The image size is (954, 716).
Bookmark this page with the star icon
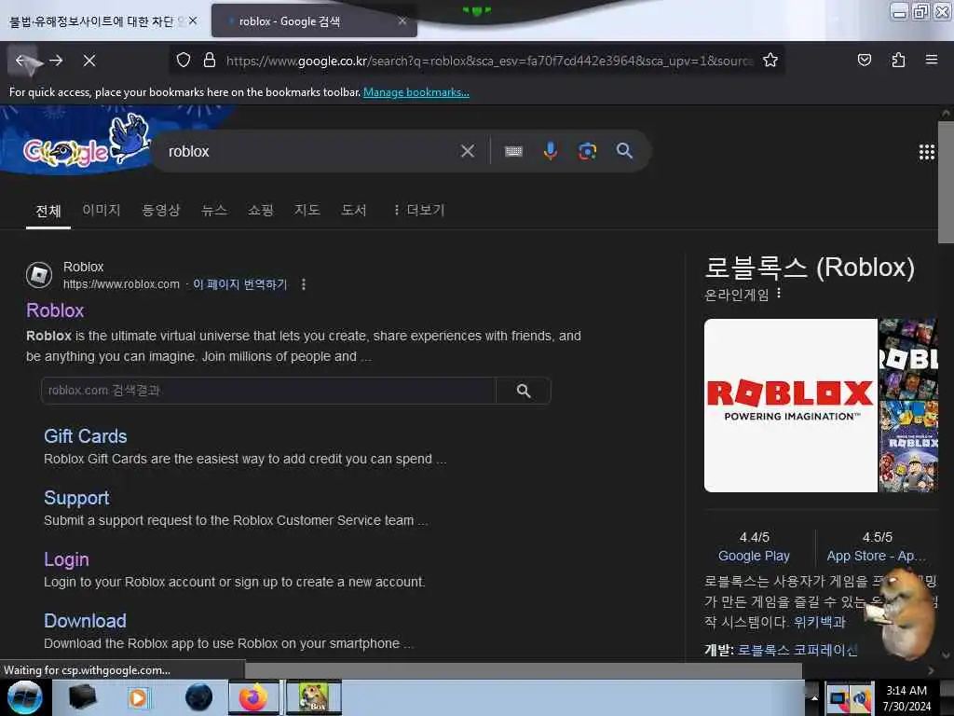coord(770,60)
